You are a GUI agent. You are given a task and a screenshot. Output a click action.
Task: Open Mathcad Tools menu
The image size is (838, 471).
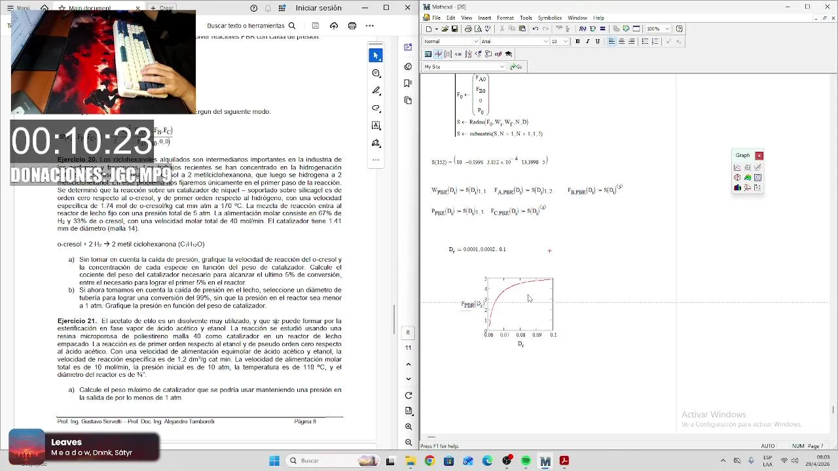pyautogui.click(x=526, y=18)
